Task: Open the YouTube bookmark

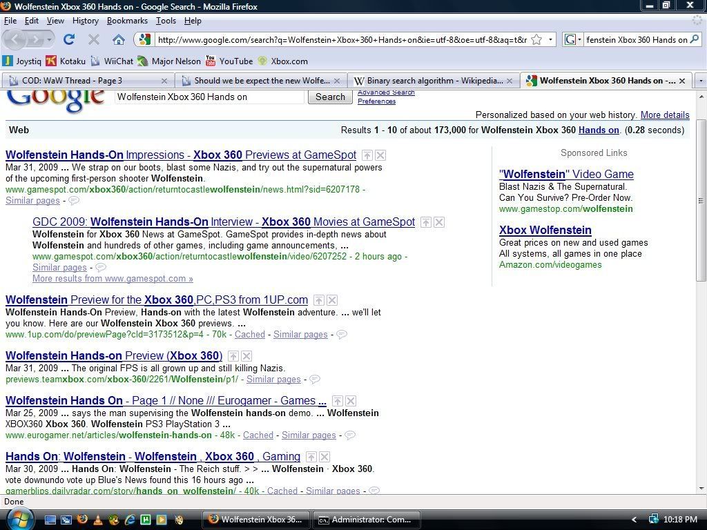Action: (x=229, y=61)
